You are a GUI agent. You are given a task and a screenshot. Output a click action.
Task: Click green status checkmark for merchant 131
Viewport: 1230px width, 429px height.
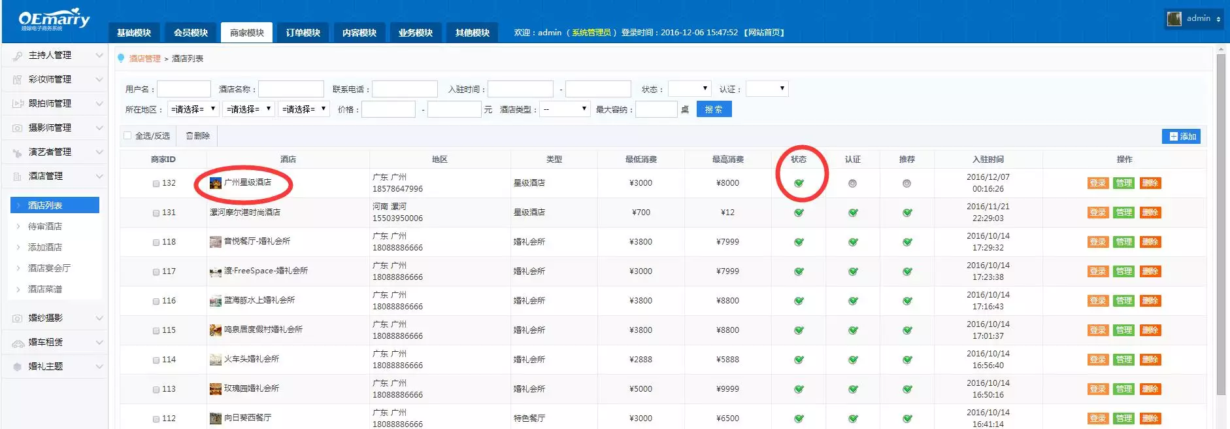point(799,213)
